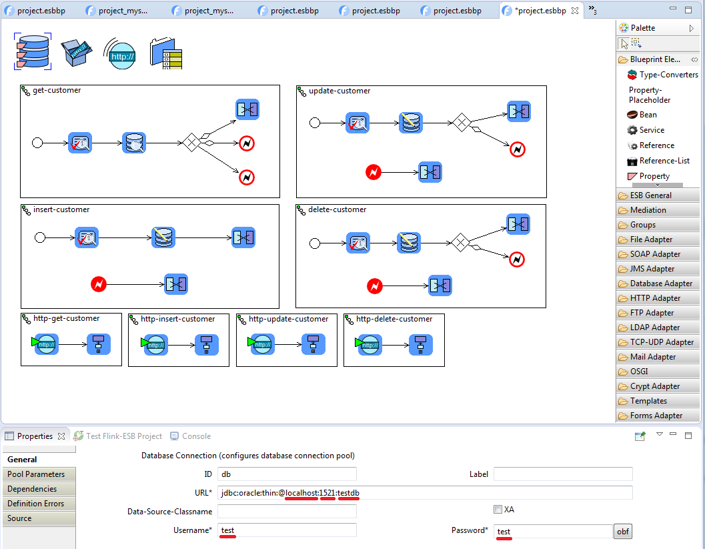Enable the XA checkbox
Viewport: 705px width, 549px height.
[x=498, y=510]
